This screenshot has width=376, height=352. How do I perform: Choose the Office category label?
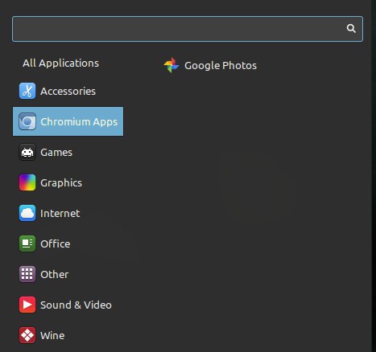pos(56,244)
